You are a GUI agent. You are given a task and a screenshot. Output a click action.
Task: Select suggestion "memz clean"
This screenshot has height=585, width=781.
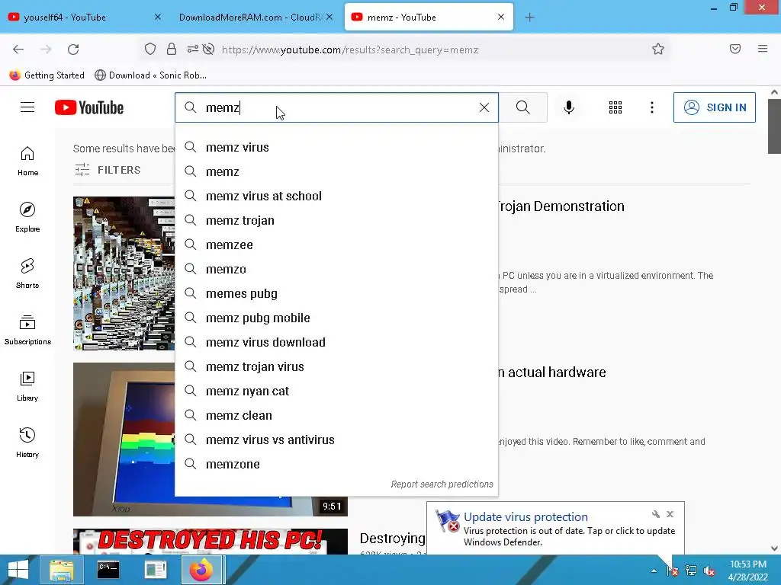(x=336, y=415)
